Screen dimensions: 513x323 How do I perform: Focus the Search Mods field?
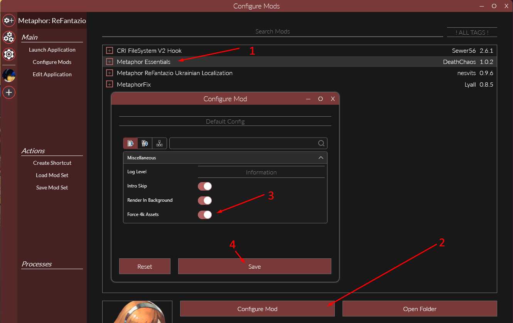pos(273,32)
